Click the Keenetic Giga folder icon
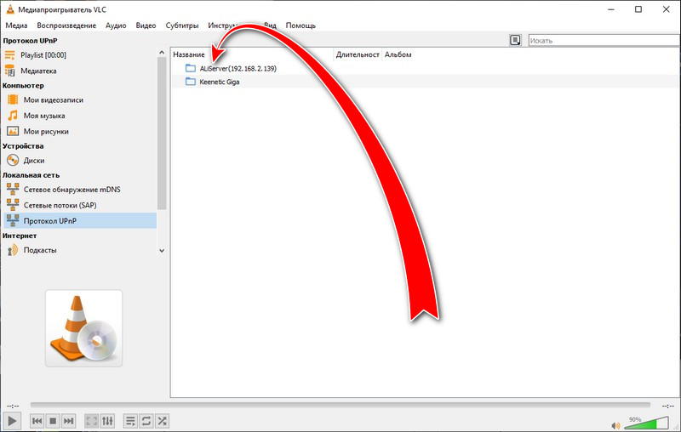 coord(191,82)
